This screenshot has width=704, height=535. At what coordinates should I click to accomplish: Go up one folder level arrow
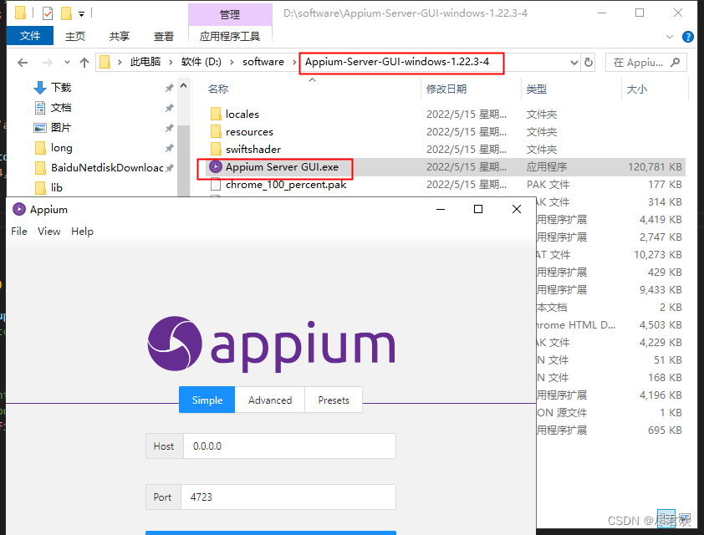click(84, 63)
